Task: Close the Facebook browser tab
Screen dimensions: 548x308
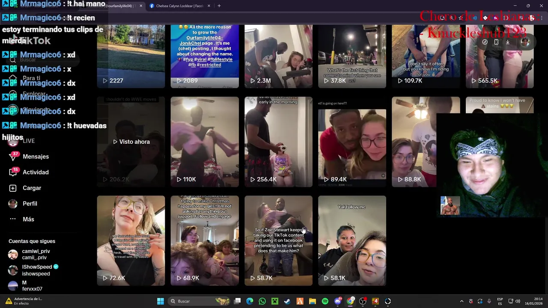Action: coord(209,6)
